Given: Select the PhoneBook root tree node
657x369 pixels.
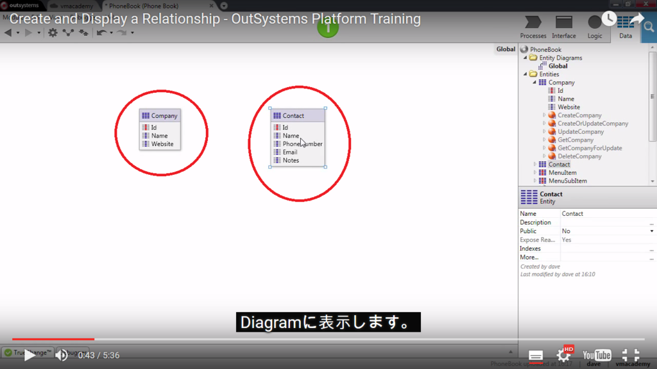Looking at the screenshot, I should [545, 49].
